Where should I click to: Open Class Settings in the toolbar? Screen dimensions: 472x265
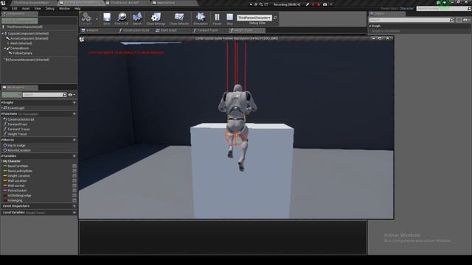click(x=156, y=18)
